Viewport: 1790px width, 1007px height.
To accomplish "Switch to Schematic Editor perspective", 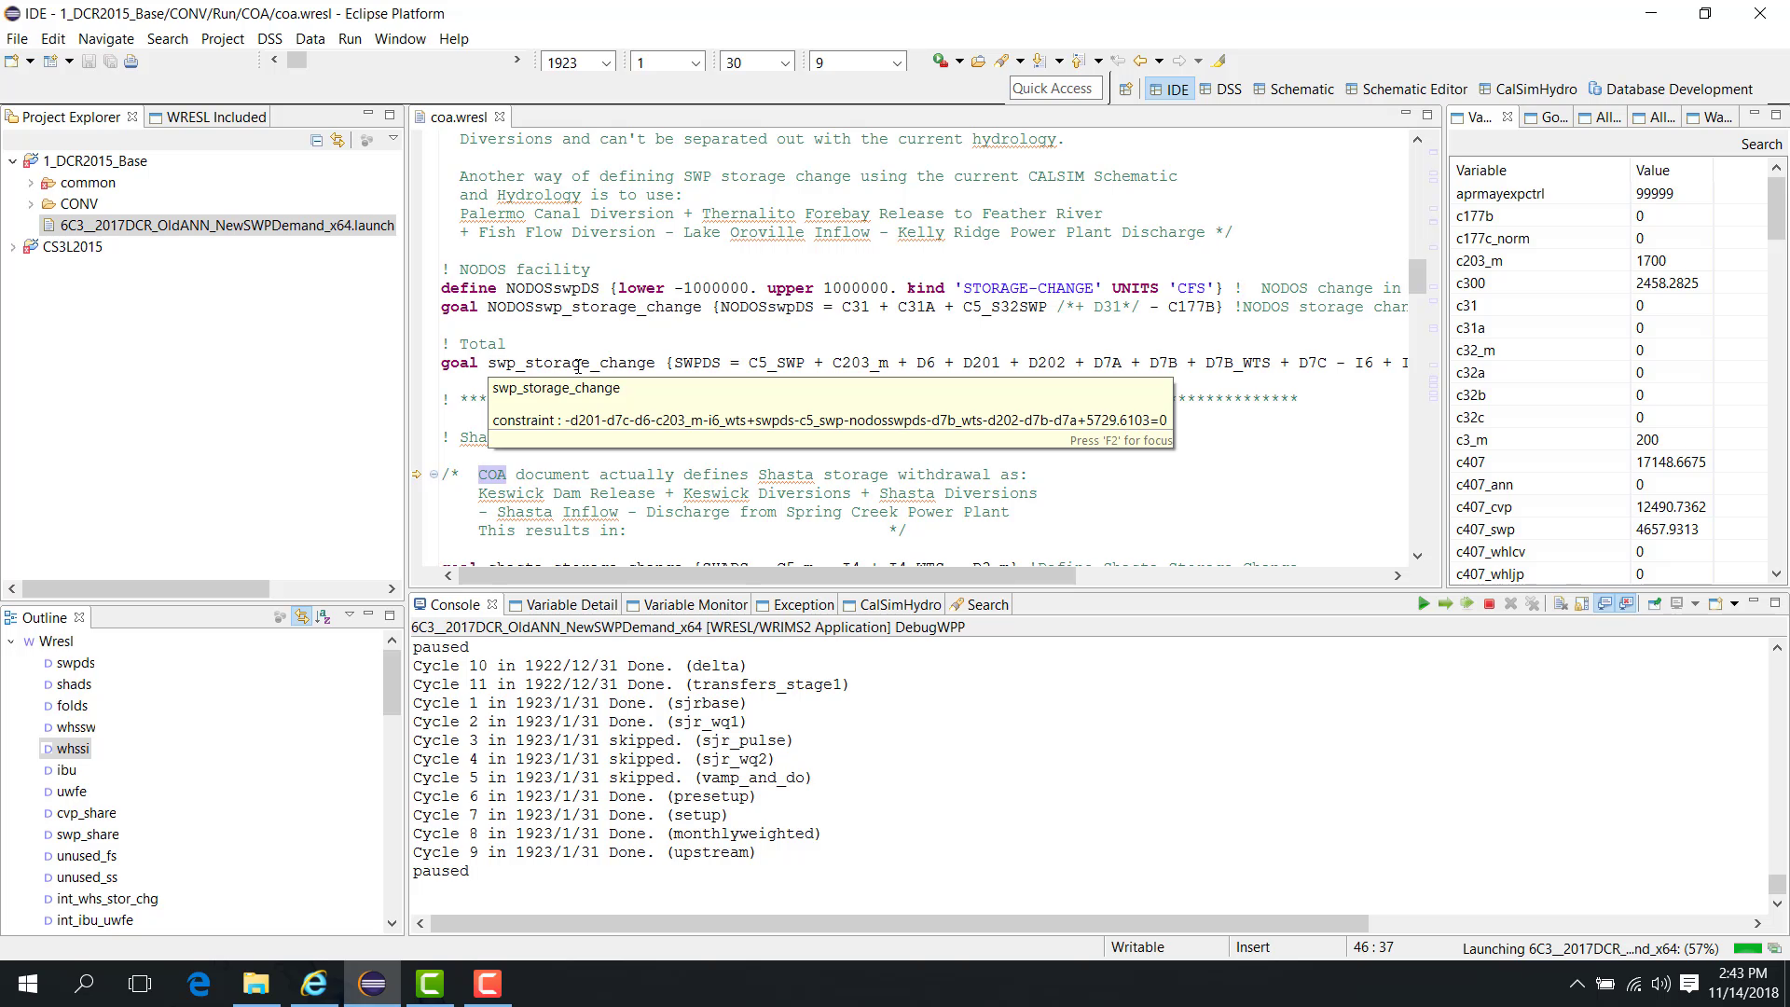I will (1406, 90).
